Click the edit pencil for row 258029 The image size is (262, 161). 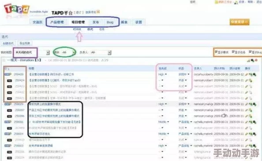coord(247,104)
